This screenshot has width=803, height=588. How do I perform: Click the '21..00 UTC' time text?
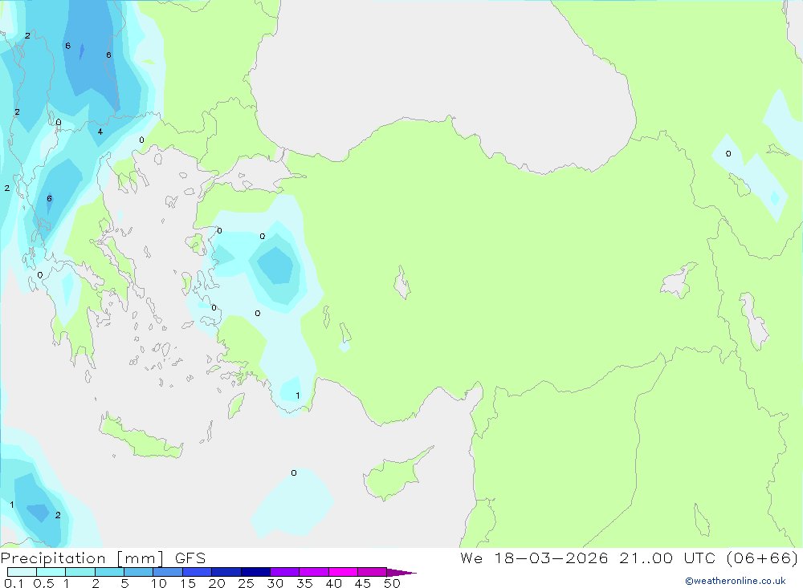[x=667, y=558]
